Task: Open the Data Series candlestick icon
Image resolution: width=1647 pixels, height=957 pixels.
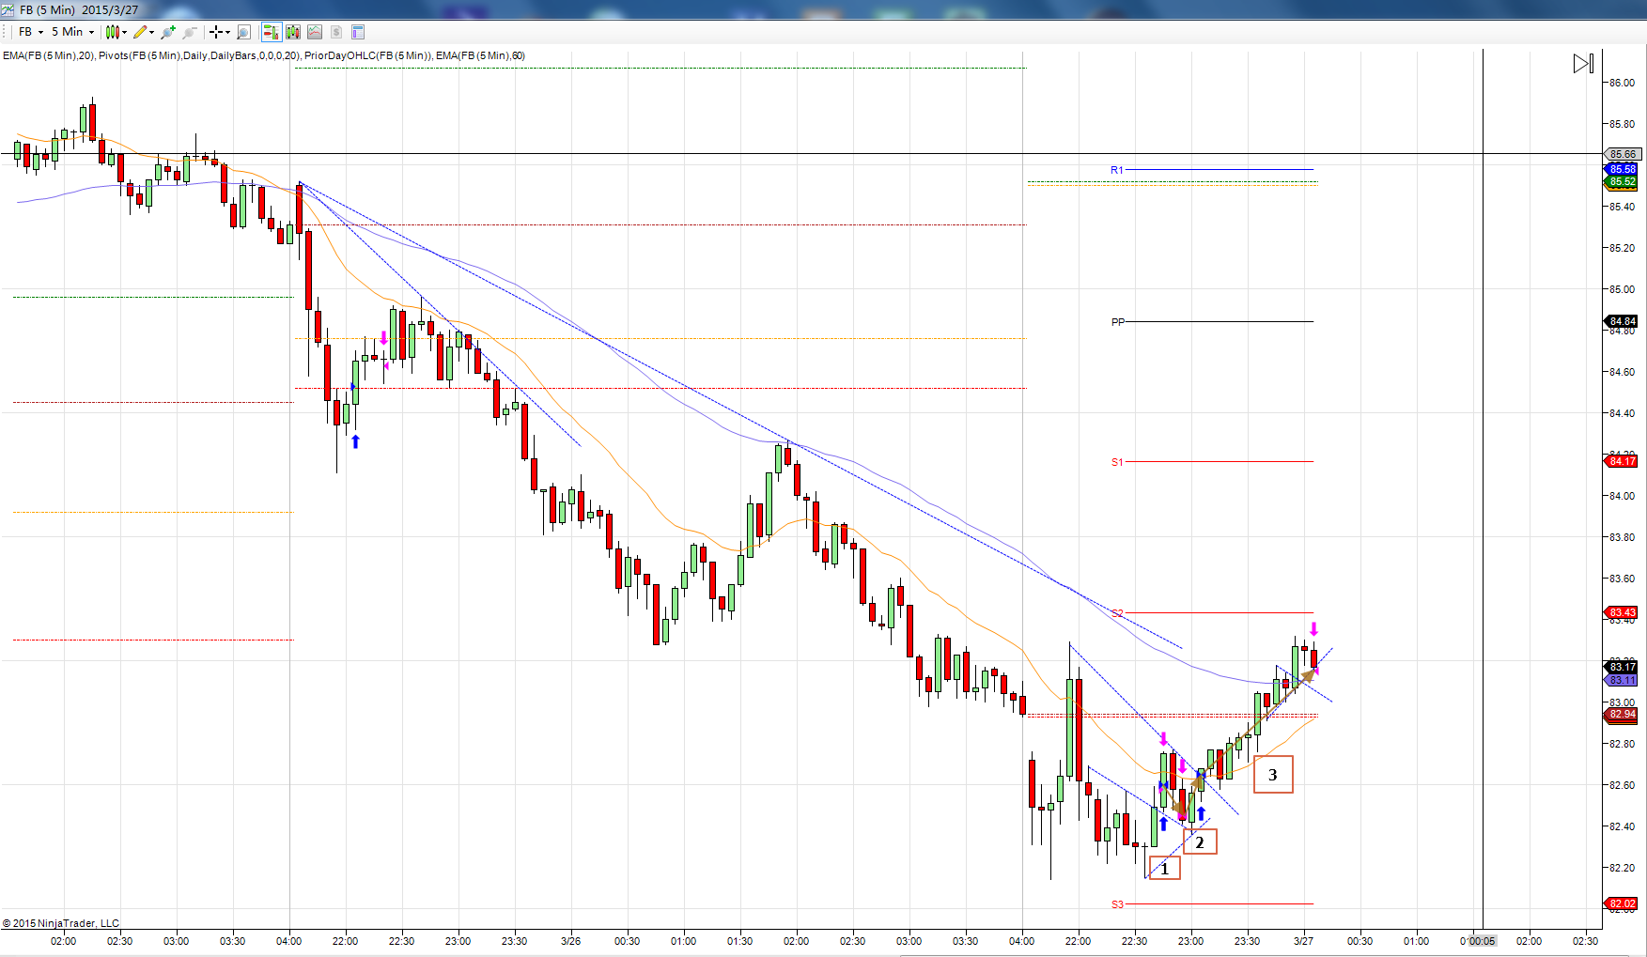Action: [293, 32]
